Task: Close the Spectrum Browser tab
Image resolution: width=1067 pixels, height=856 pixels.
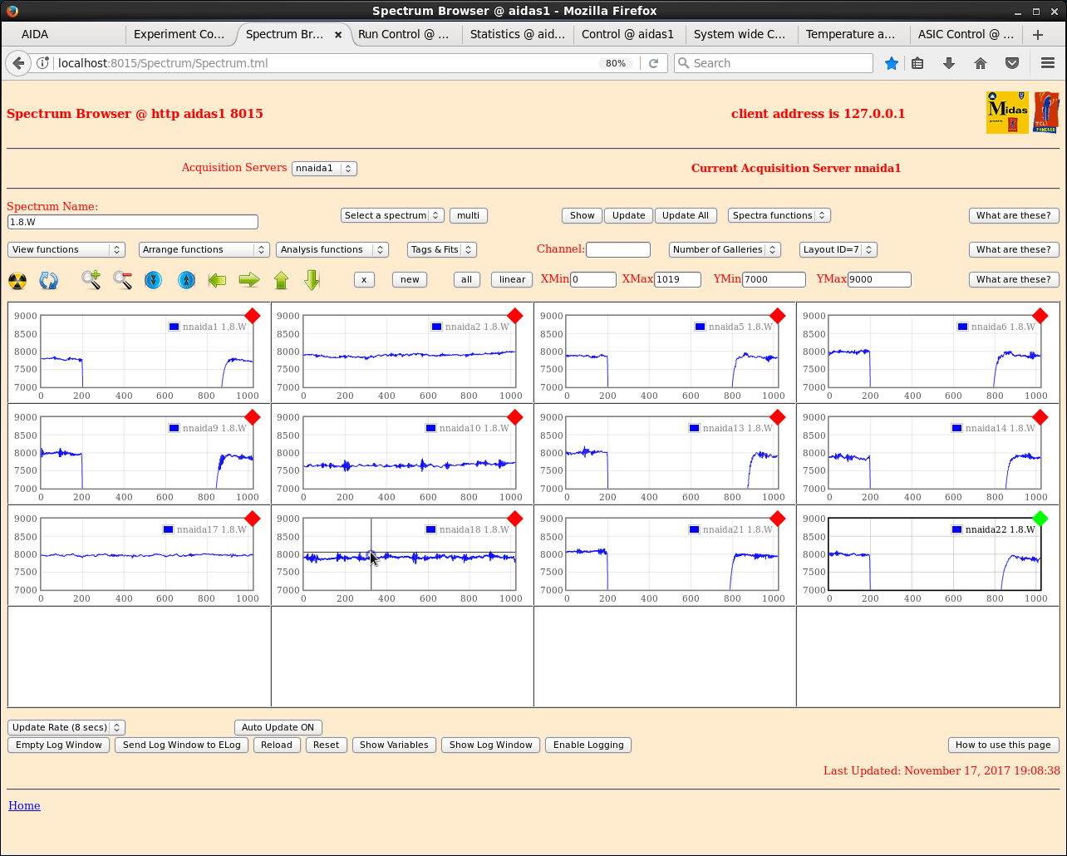Action: [338, 35]
